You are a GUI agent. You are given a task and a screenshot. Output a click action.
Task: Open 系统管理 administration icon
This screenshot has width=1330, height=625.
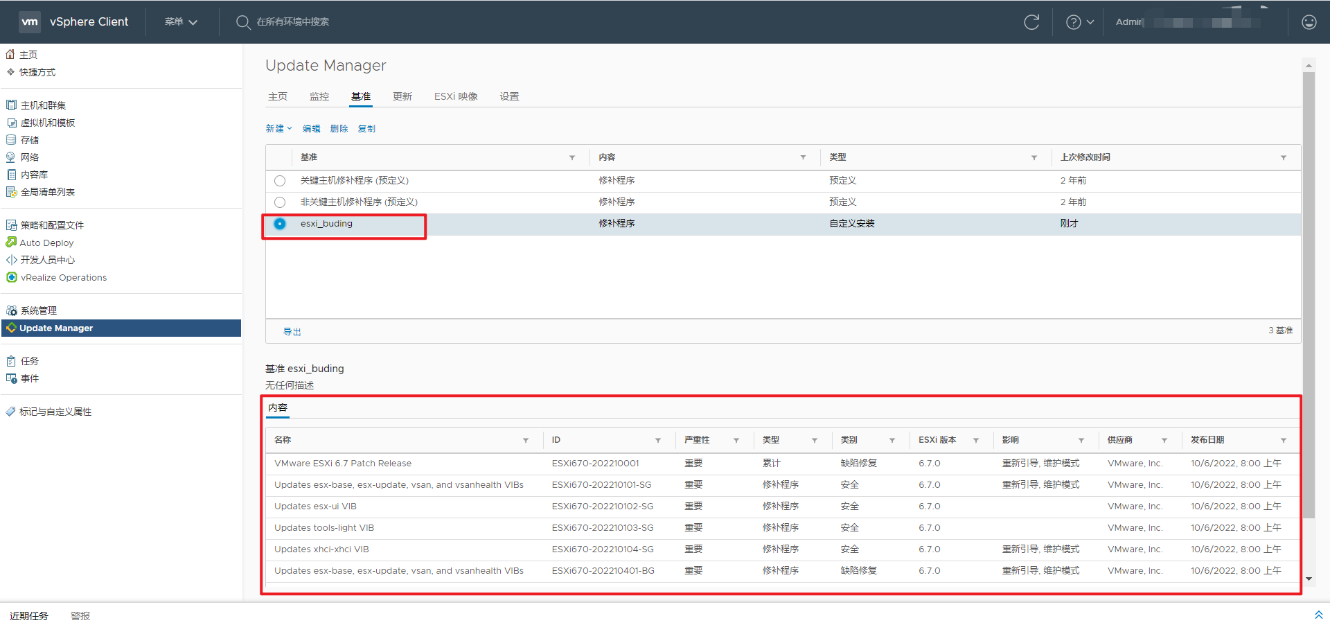[x=11, y=310]
